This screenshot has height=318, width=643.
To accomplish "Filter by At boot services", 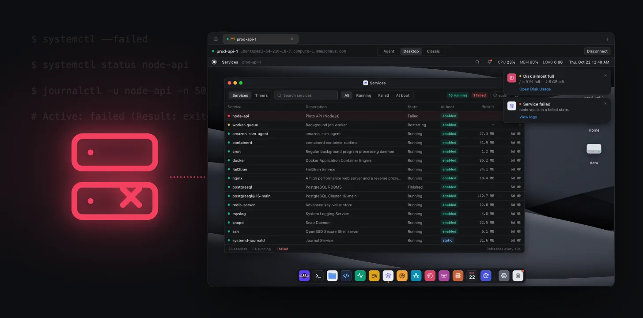I will pyautogui.click(x=403, y=95).
